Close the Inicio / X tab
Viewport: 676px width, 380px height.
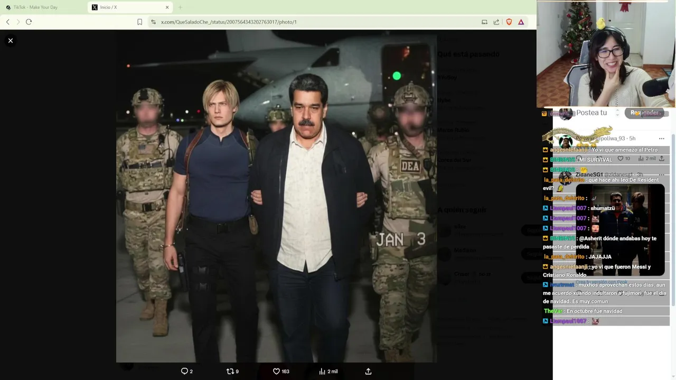167,7
